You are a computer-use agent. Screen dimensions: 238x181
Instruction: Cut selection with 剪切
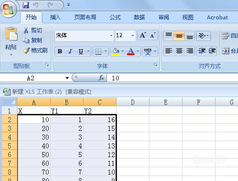(33, 30)
